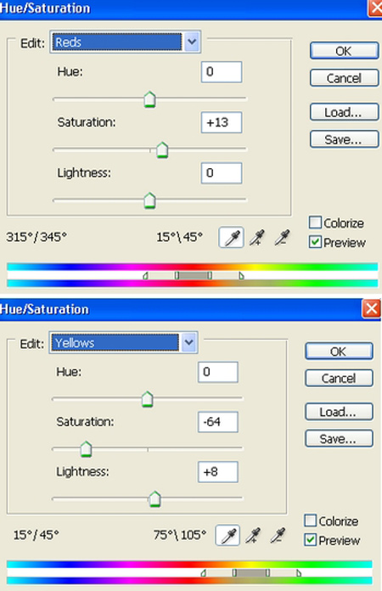Select the add-to-sample eyedropper in the Reds dialog

tap(257, 238)
